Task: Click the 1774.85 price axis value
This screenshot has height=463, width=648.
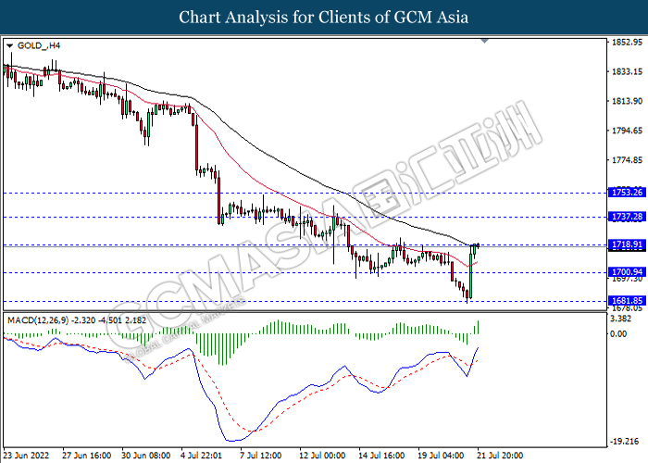Action: [627, 160]
